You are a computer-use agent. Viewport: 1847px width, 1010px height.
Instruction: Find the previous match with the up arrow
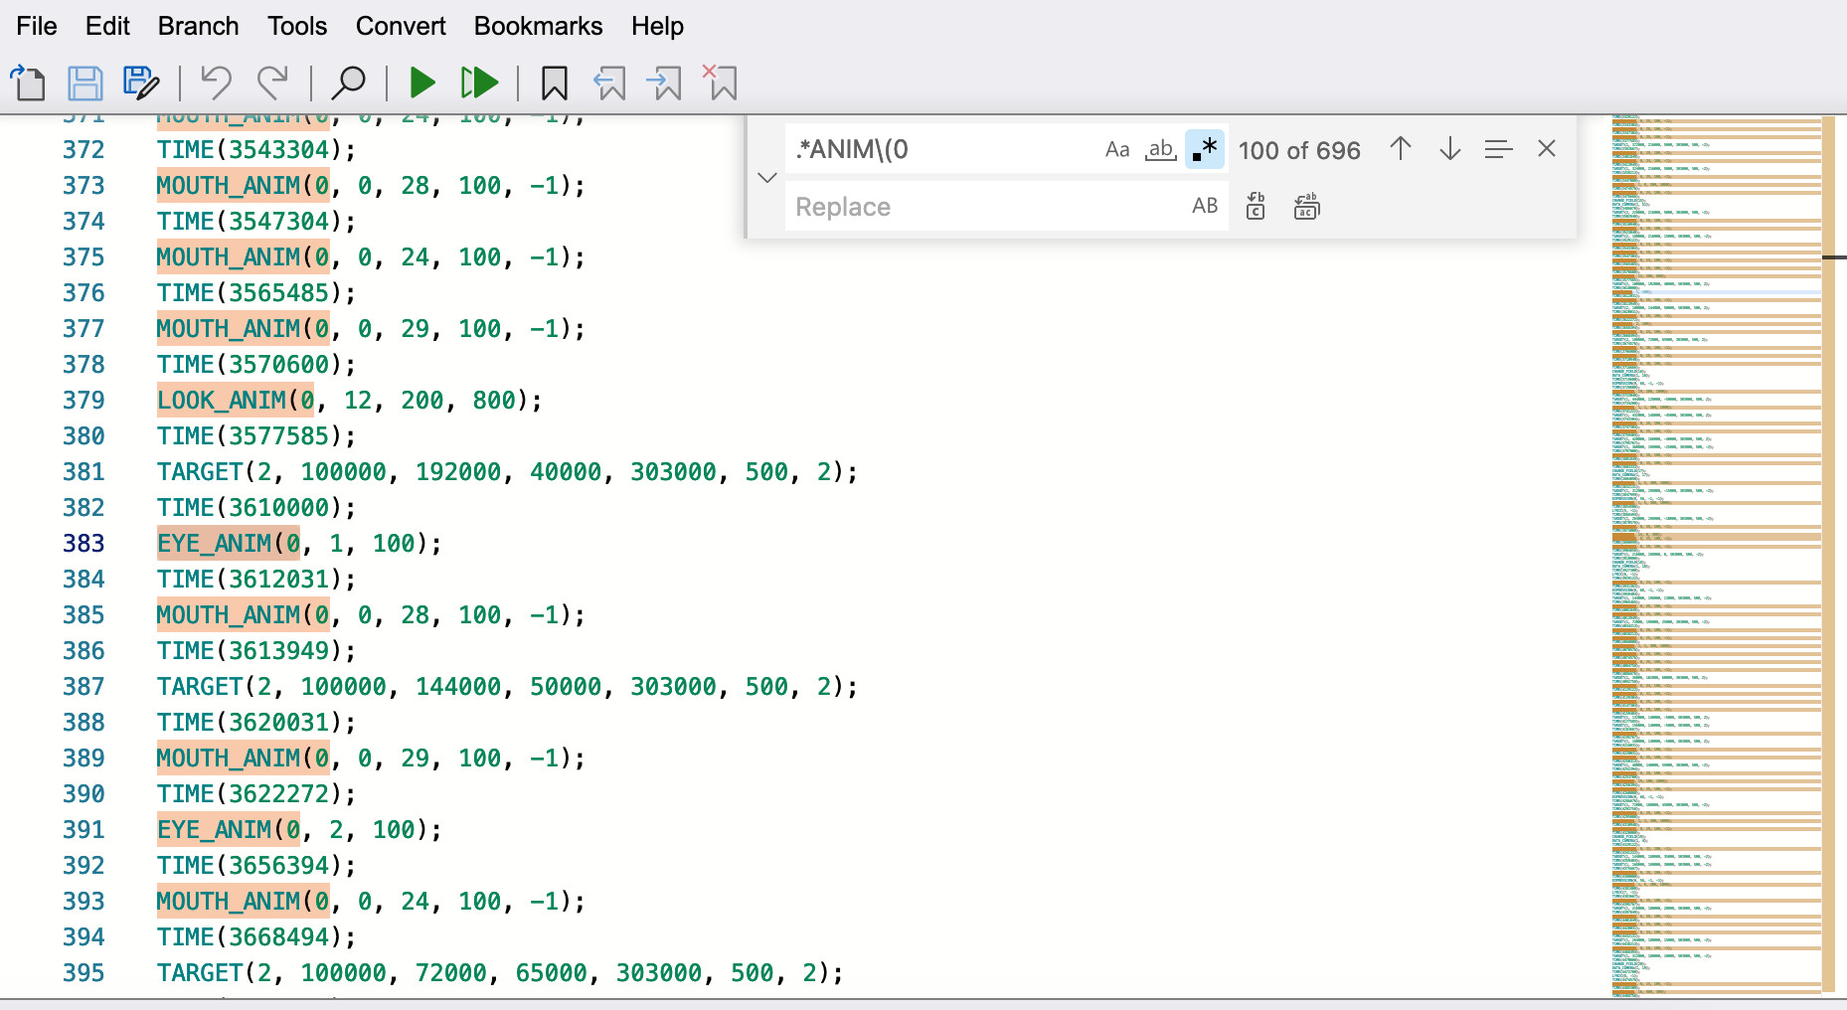(x=1401, y=149)
